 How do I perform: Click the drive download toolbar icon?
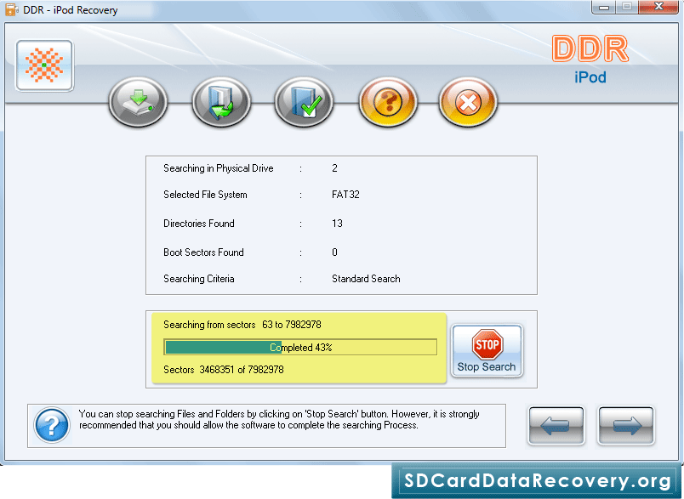click(138, 102)
